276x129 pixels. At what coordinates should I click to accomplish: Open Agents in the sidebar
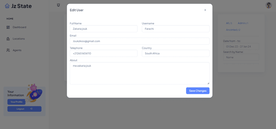[x=17, y=50]
